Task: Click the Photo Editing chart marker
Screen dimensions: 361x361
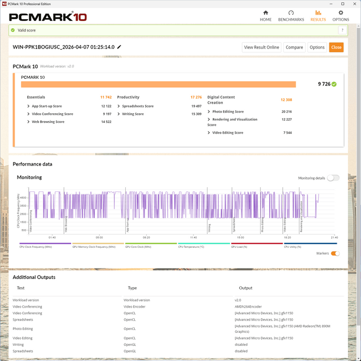Action: pyautogui.click(x=262, y=225)
